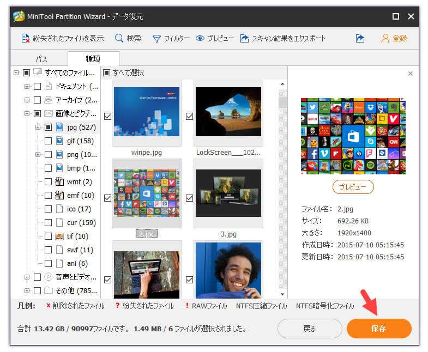Expand the 音声とビデオ tree node

click(x=27, y=277)
